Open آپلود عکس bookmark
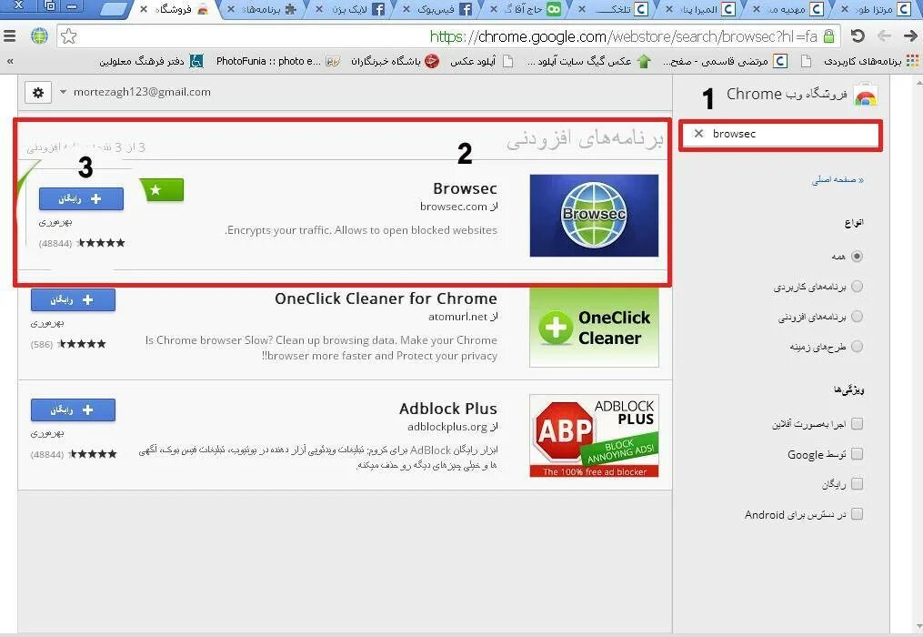This screenshot has height=637, width=923. (x=482, y=61)
